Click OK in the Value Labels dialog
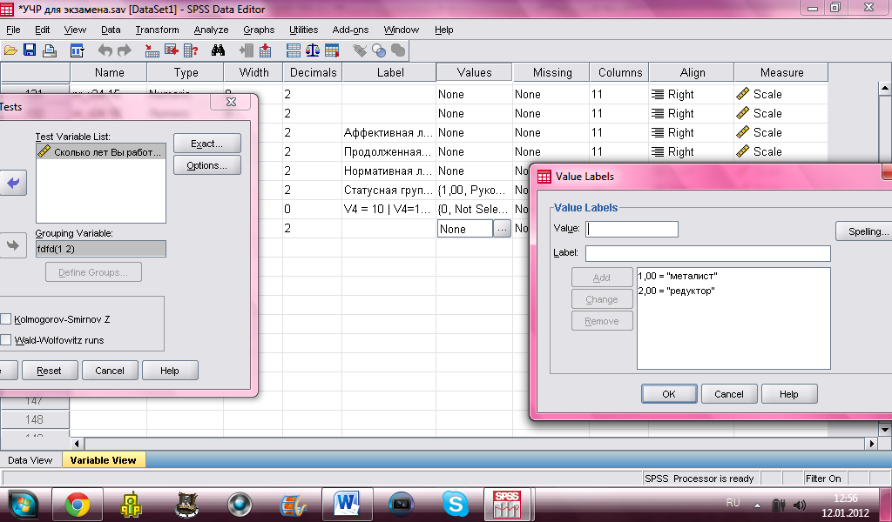Image resolution: width=892 pixels, height=522 pixels. click(x=669, y=393)
